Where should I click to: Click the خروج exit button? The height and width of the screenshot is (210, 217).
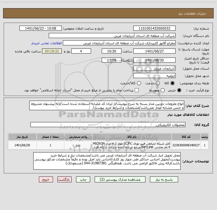click(x=46, y=180)
